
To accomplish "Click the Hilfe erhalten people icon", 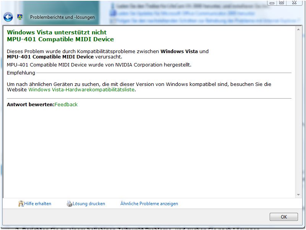I will [x=21, y=204].
